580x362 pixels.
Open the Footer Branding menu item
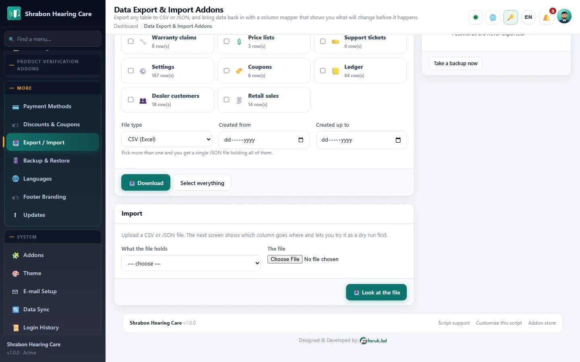click(x=53, y=197)
